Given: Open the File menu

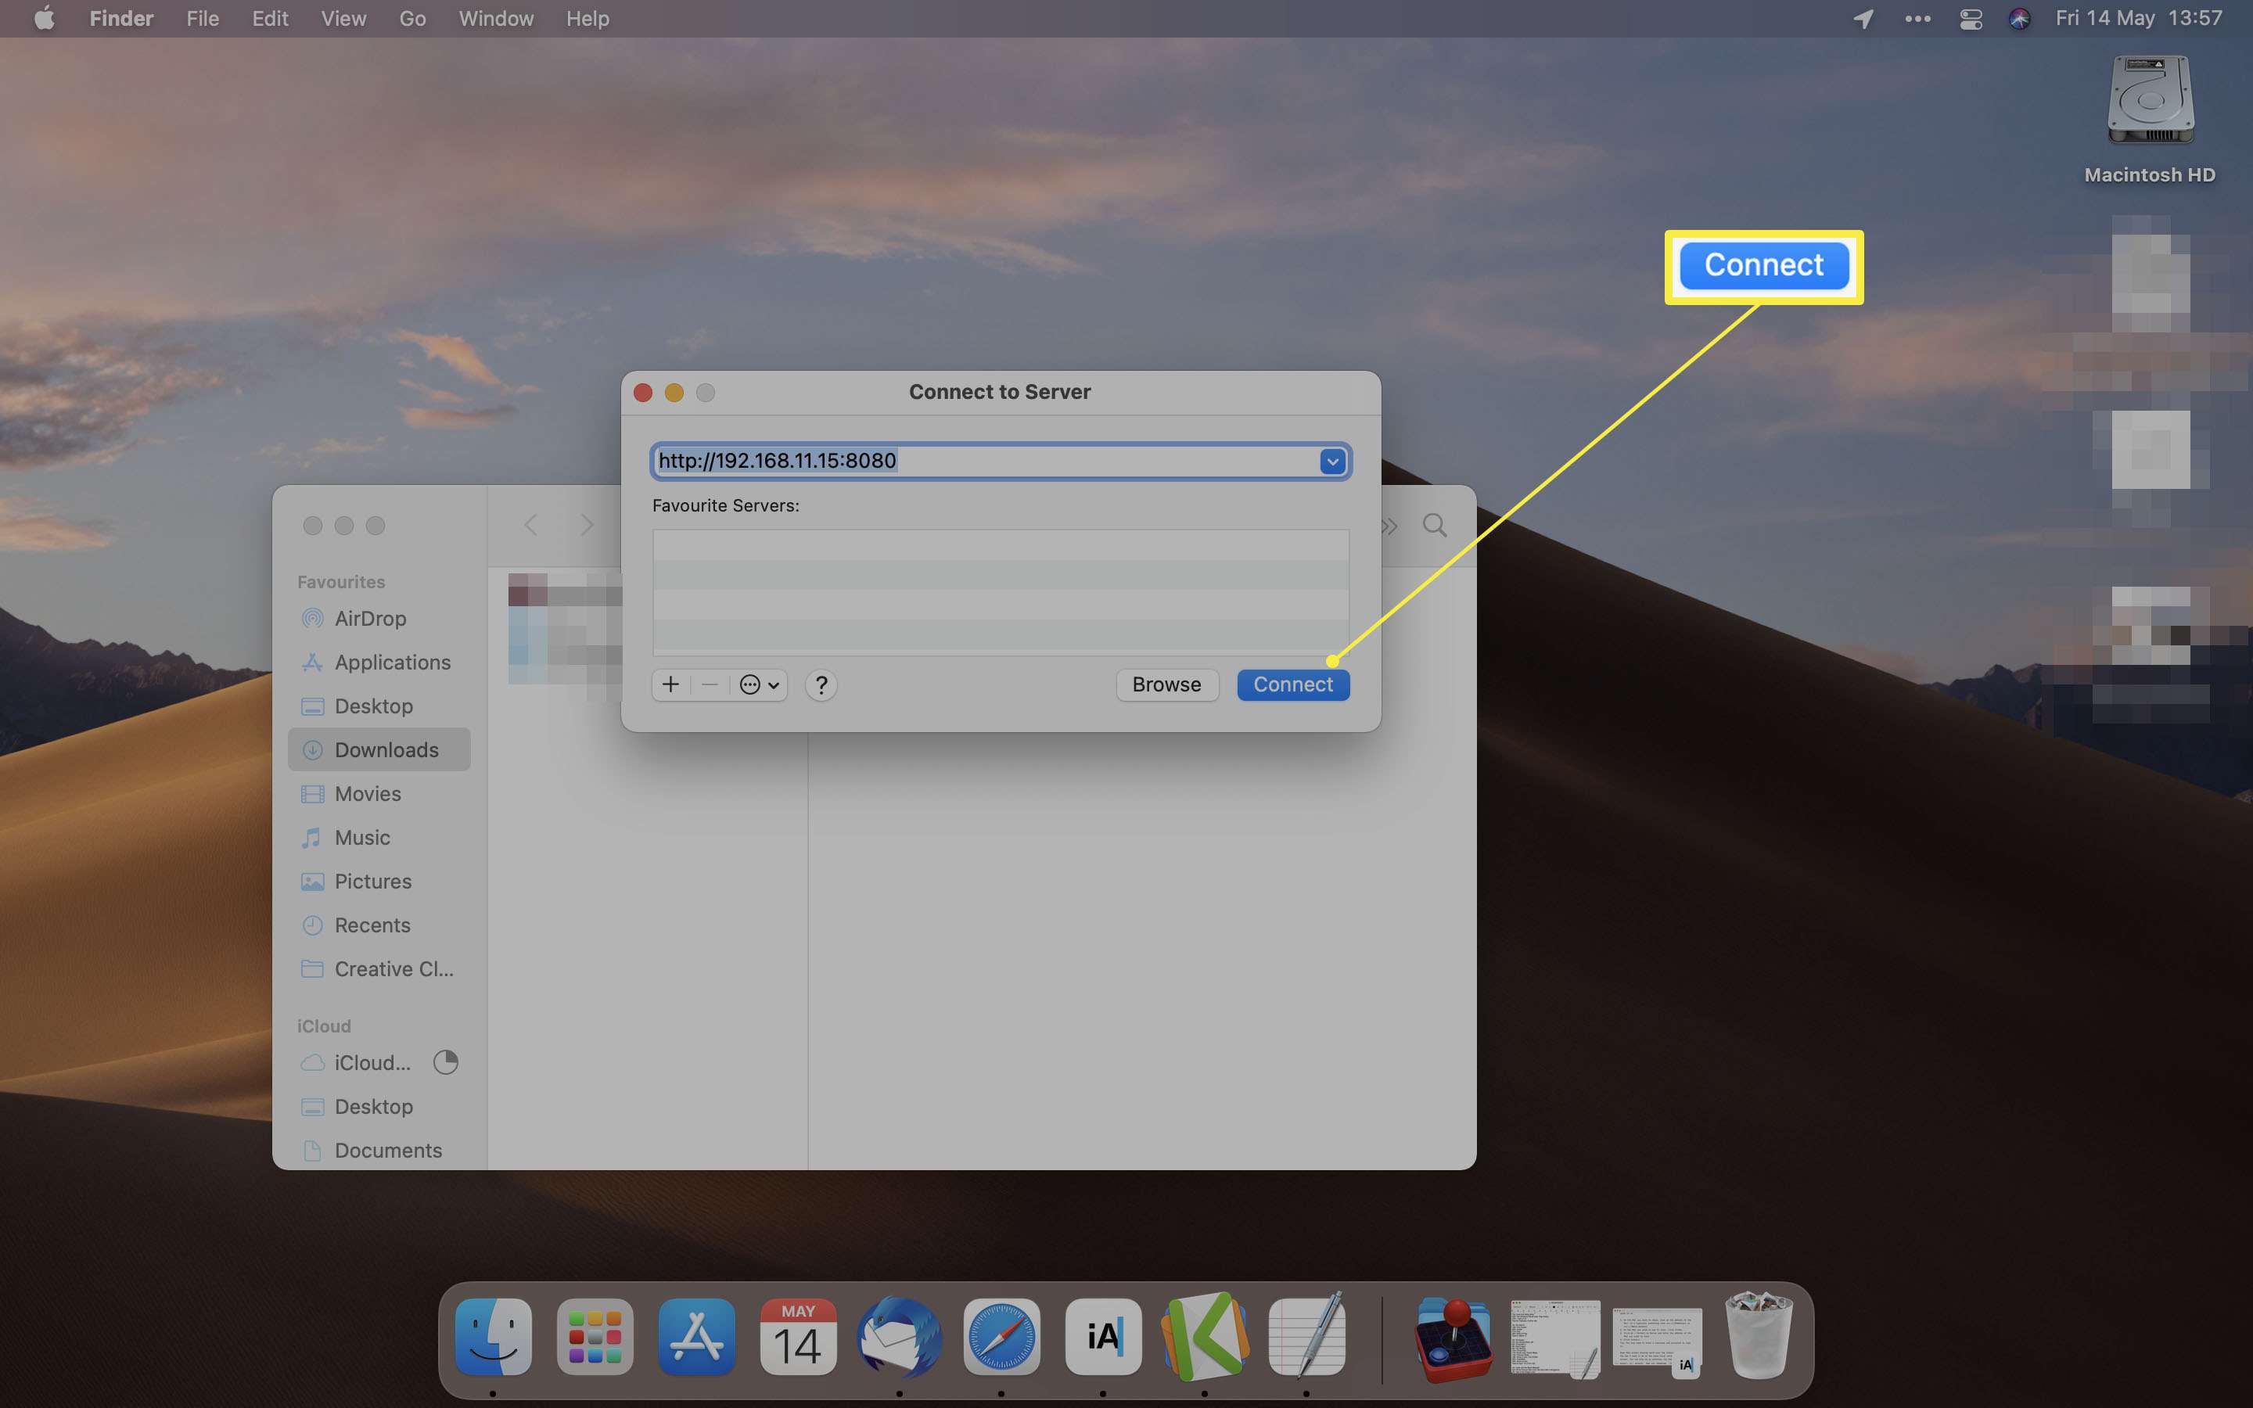Looking at the screenshot, I should [x=202, y=19].
